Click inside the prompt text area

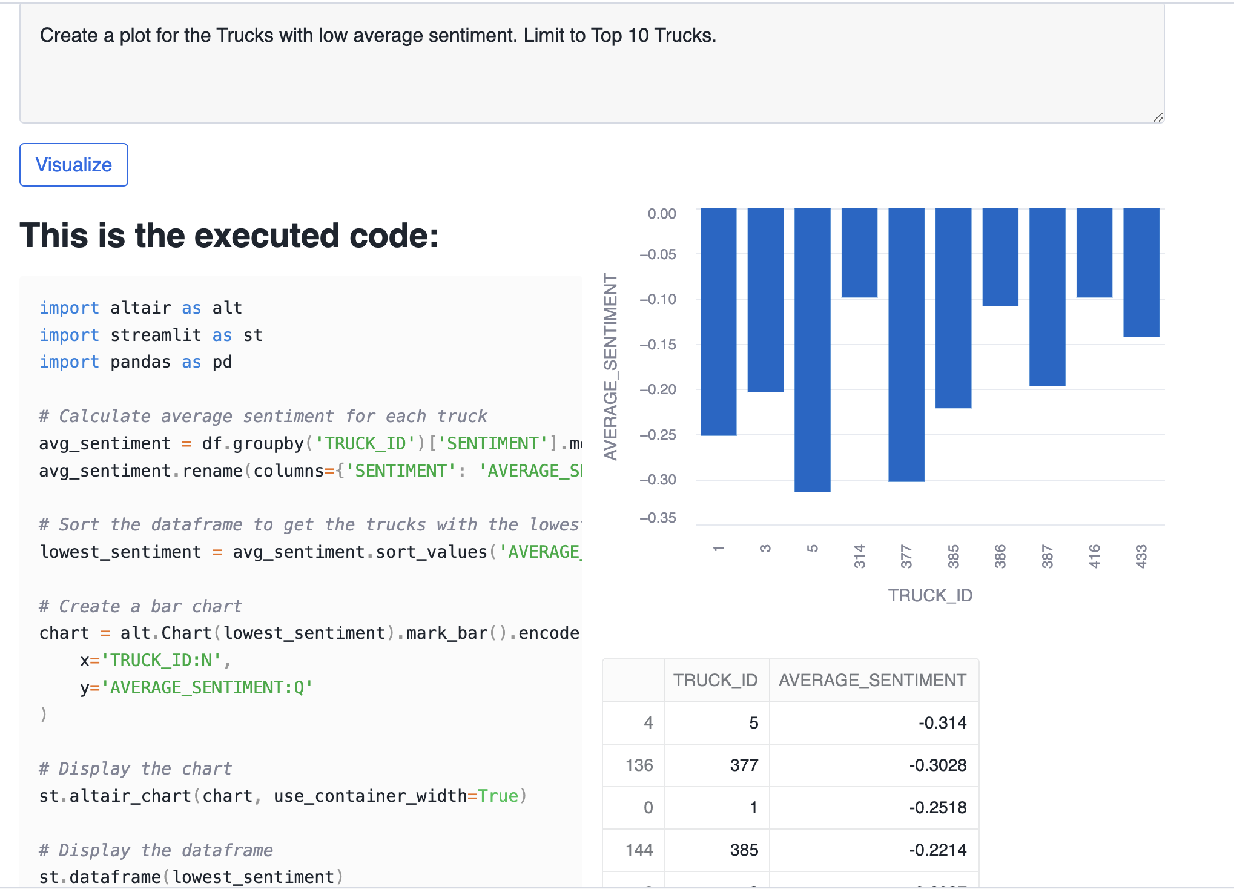(x=592, y=64)
